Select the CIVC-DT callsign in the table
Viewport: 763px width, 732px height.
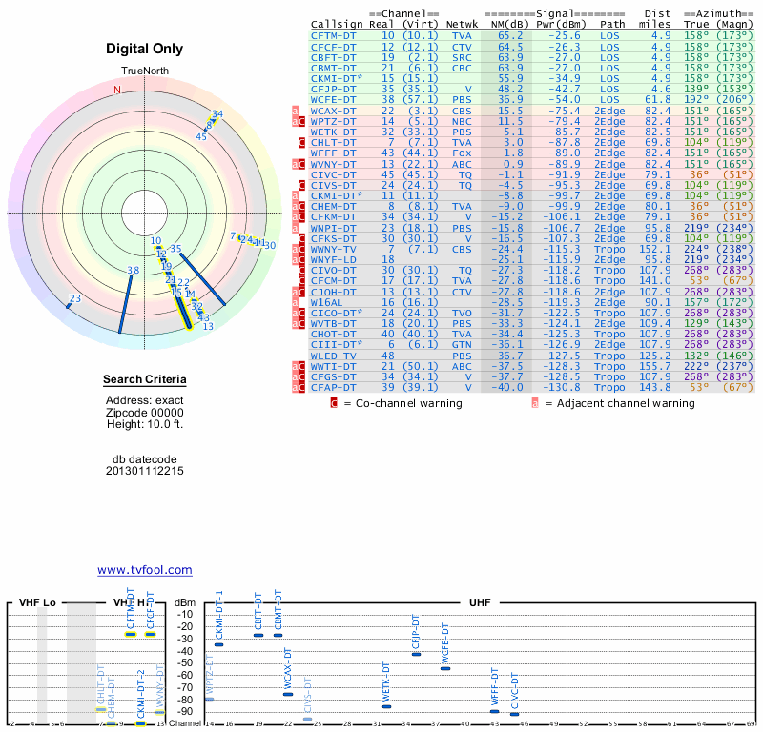tap(333, 174)
